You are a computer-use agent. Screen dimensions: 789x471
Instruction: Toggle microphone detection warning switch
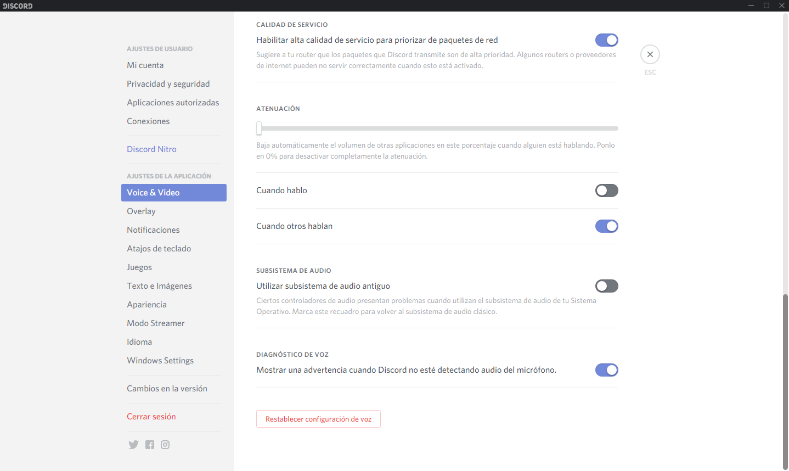click(607, 370)
